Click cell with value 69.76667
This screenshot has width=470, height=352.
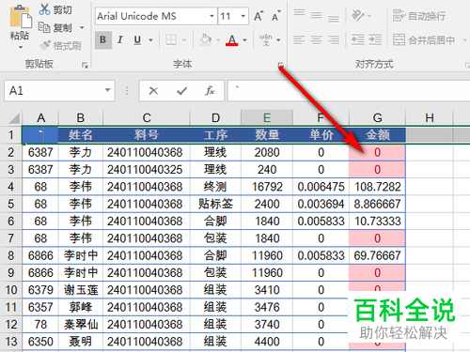pos(377,255)
